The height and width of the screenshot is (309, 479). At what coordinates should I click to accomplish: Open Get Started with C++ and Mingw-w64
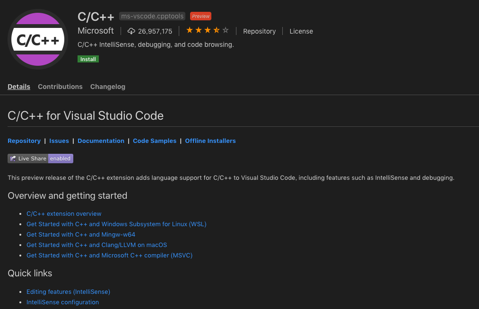[81, 234]
